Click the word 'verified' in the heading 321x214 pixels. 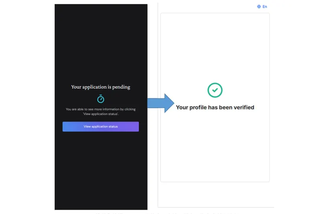pos(241,107)
